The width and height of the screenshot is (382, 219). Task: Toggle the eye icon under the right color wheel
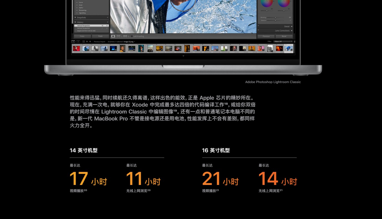[289, 9]
